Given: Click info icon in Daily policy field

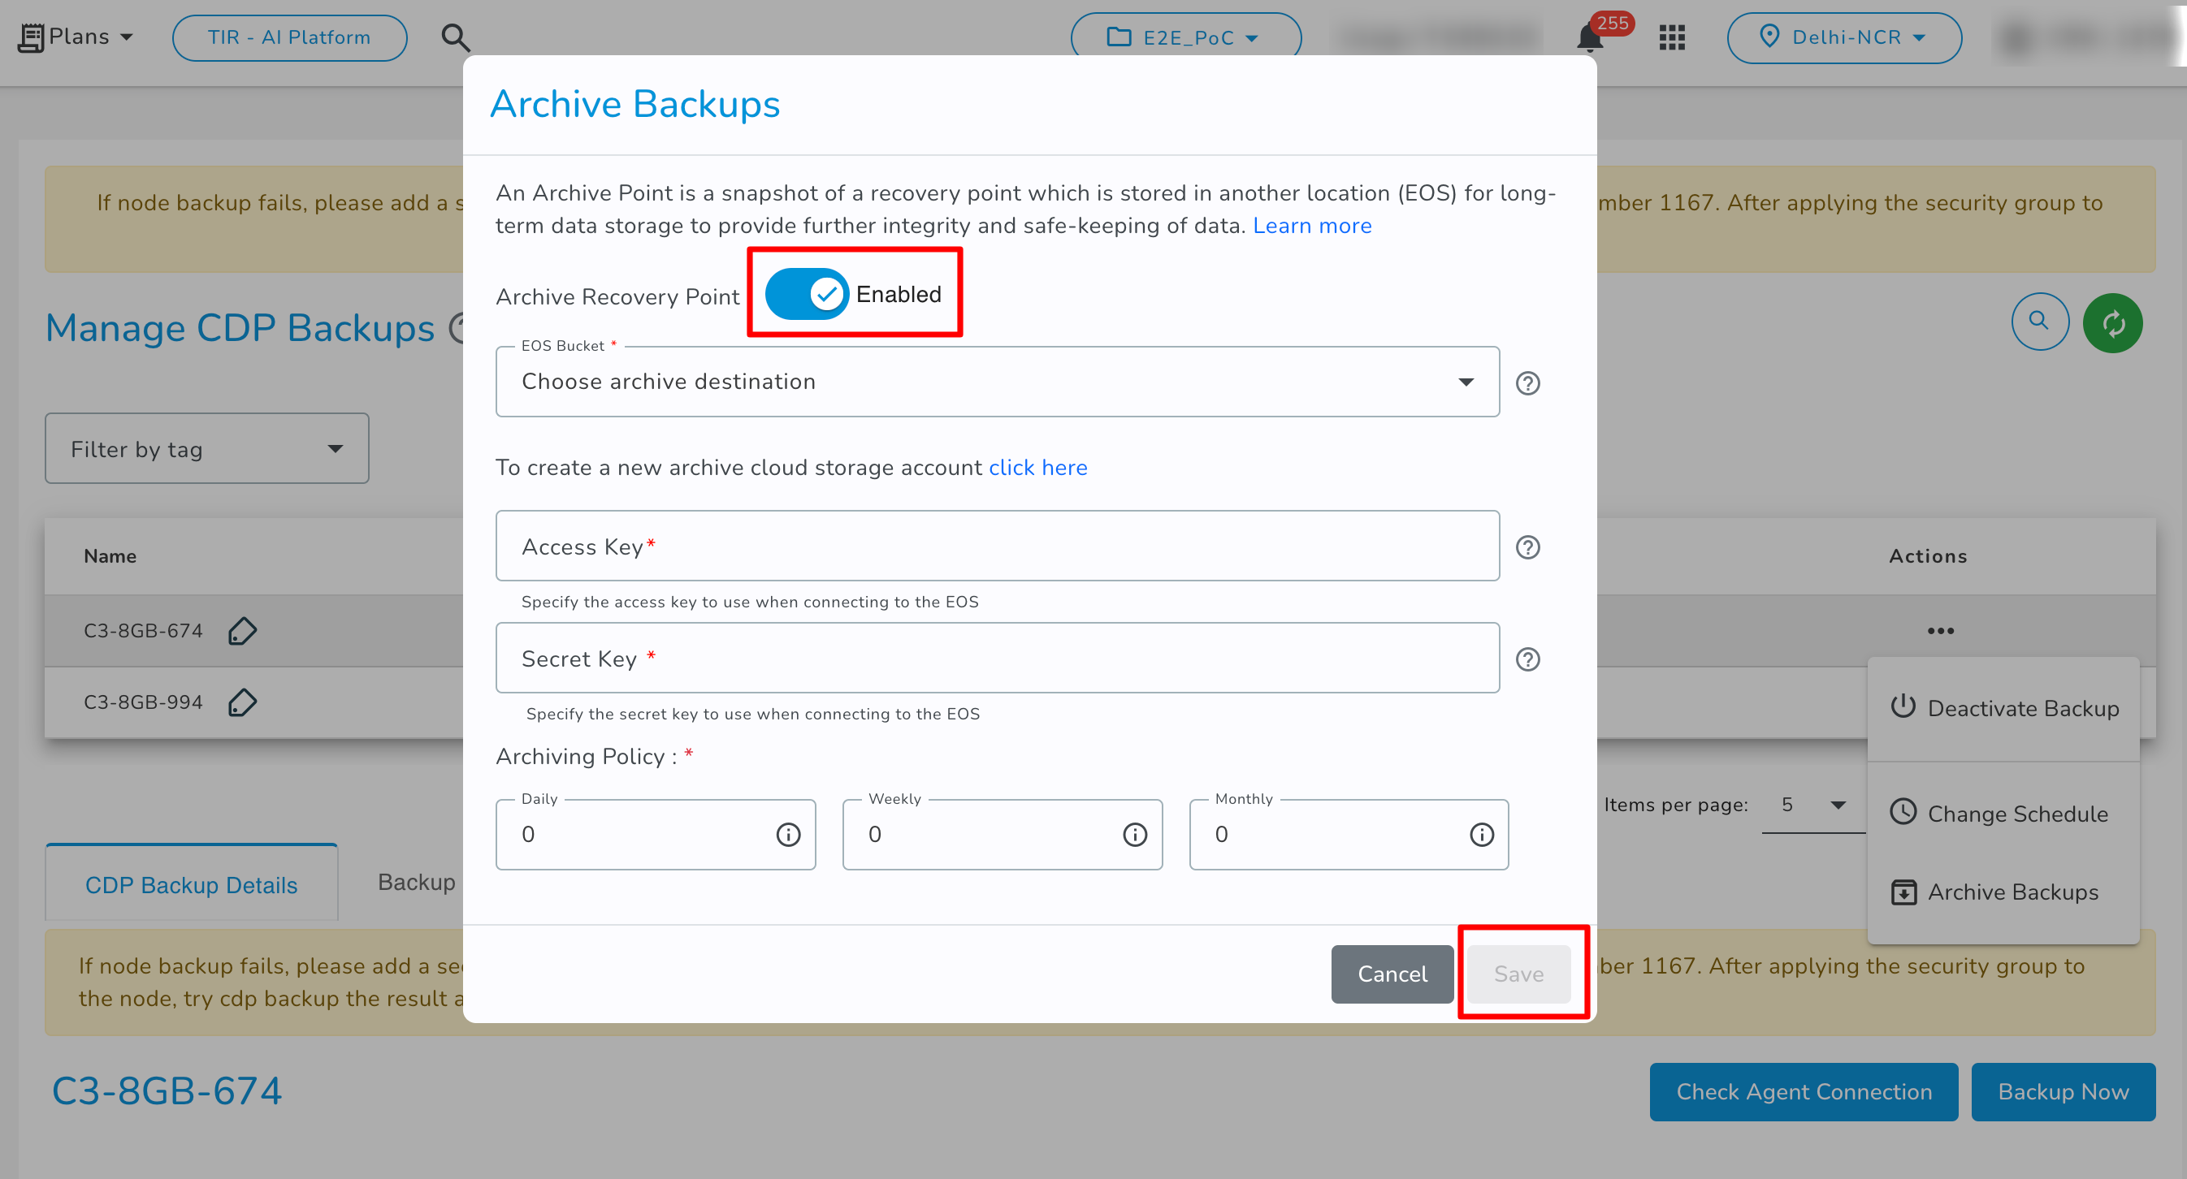Looking at the screenshot, I should (788, 835).
